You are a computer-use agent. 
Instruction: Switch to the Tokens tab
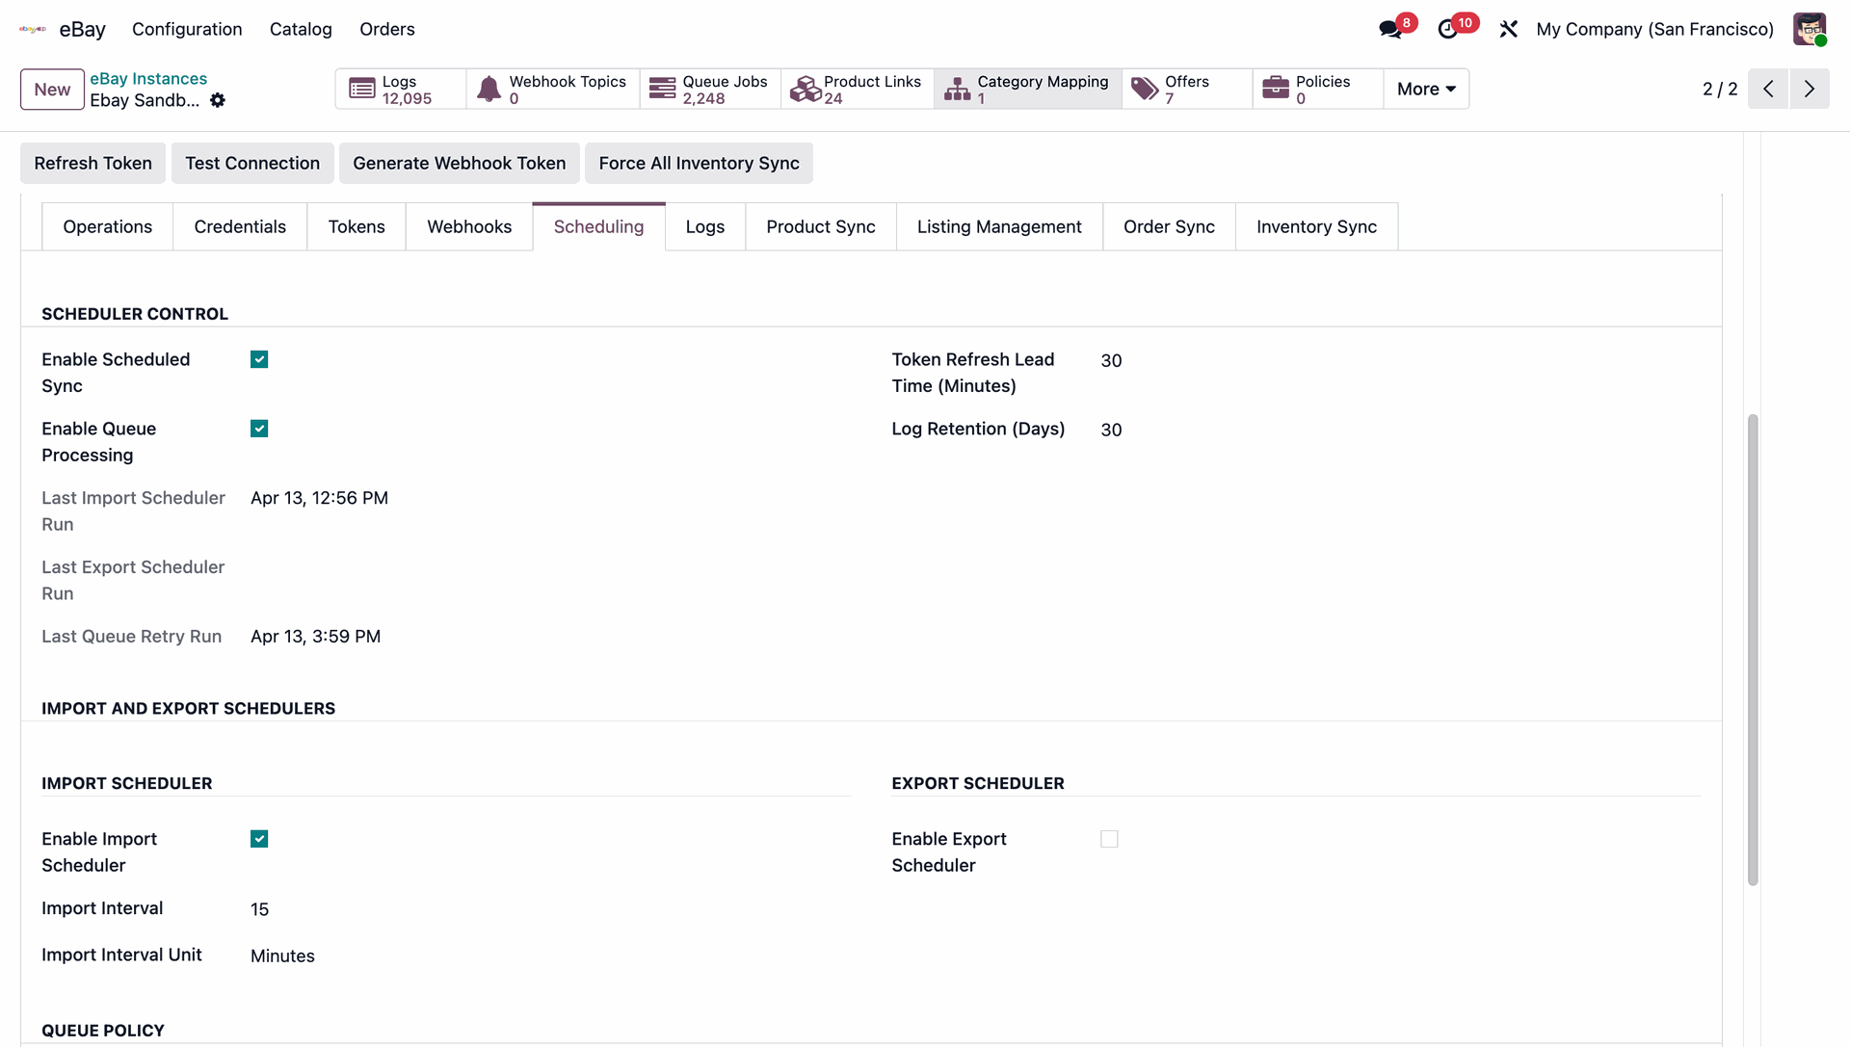pos(357,226)
